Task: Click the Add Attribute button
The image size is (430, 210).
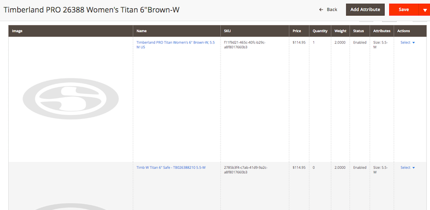Action: 365,9
